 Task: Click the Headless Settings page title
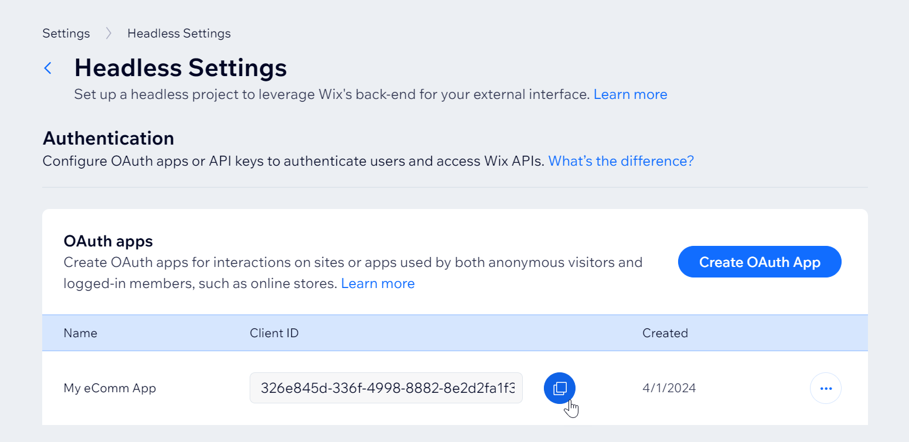click(x=181, y=68)
